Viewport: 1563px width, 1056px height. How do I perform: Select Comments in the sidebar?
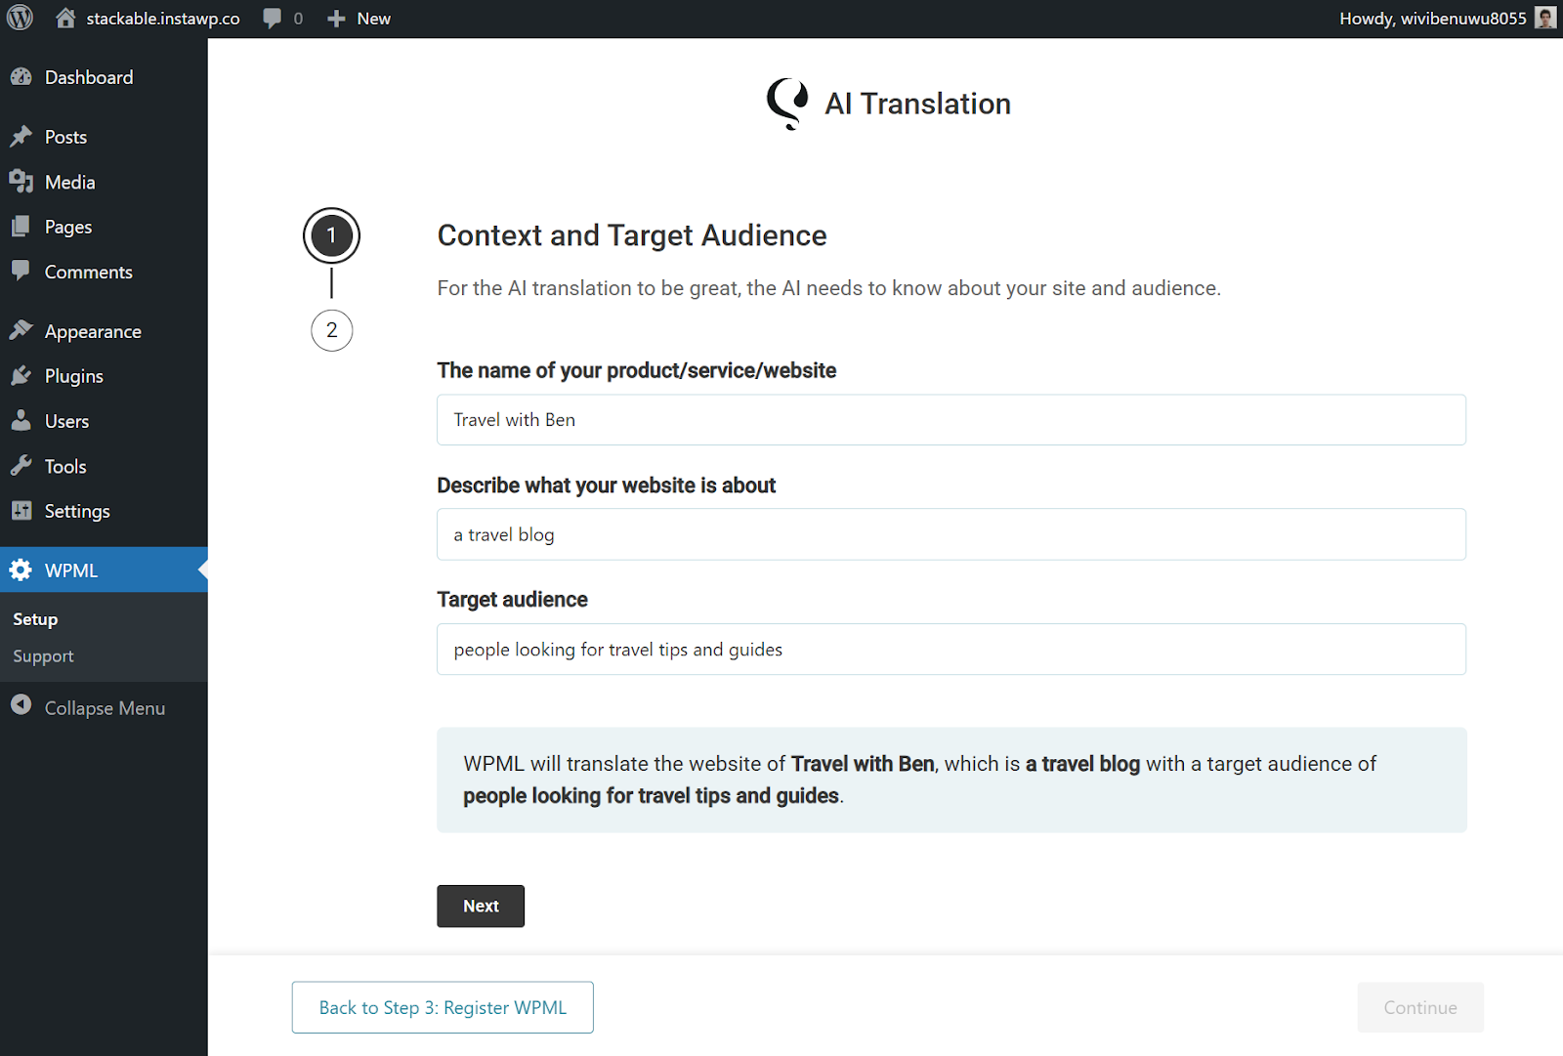(104, 272)
